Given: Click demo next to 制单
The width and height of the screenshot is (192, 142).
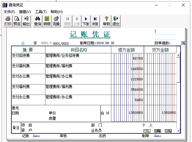Looking at the screenshot, I should tap(158, 136).
